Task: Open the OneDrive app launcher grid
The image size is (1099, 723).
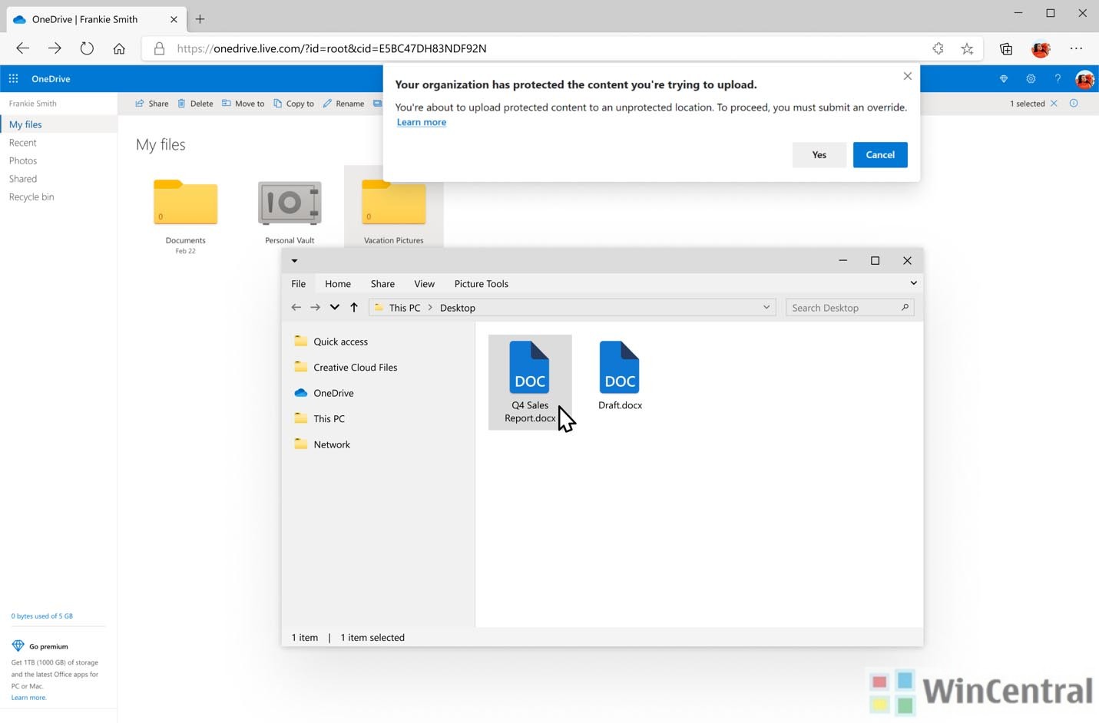Action: (13, 78)
